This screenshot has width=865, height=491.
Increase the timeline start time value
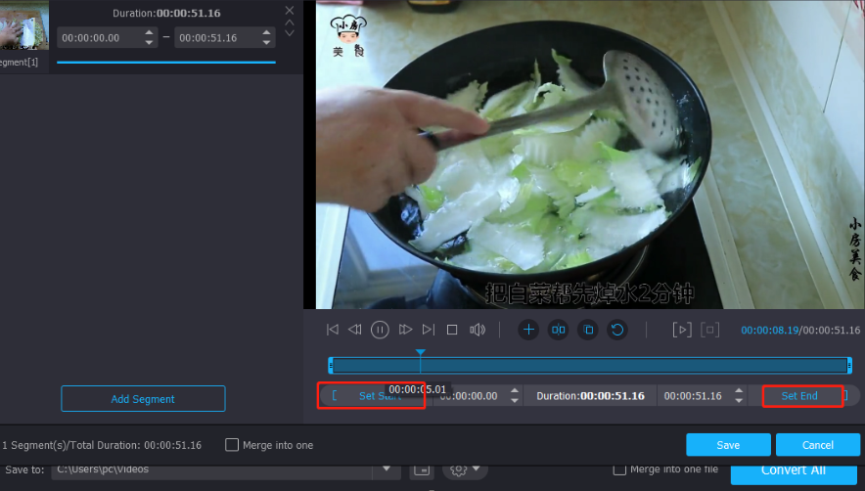[514, 391]
